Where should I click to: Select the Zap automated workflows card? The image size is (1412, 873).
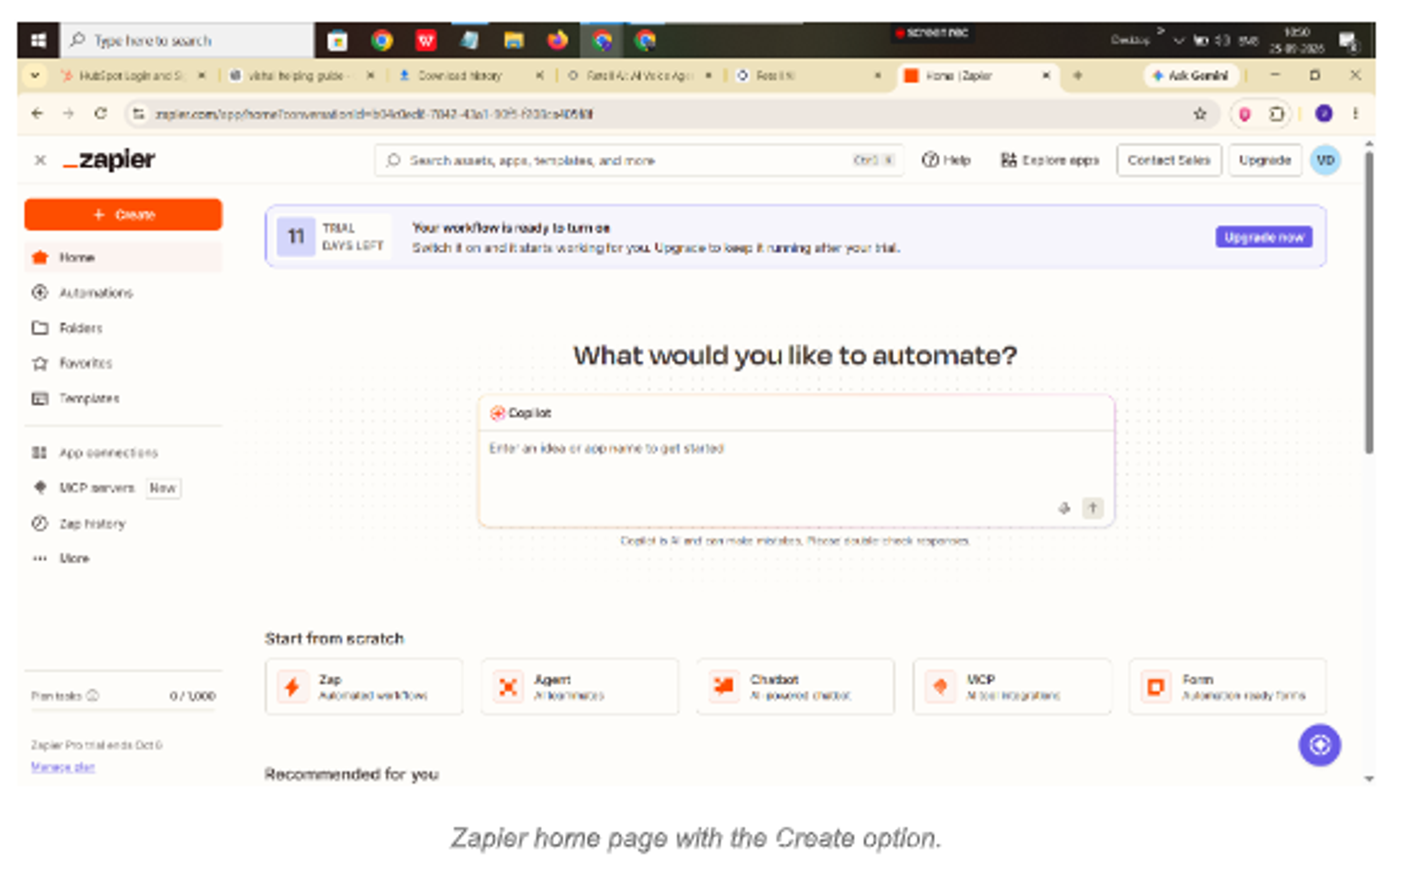(x=364, y=687)
